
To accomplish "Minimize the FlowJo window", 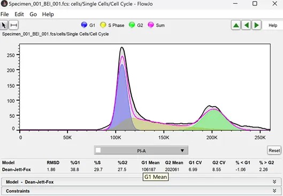I will [235, 3].
